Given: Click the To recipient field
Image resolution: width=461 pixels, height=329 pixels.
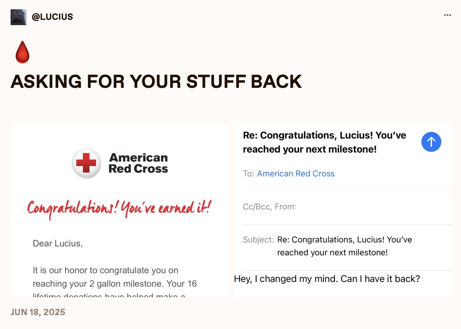Looking at the screenshot, I should (x=347, y=174).
